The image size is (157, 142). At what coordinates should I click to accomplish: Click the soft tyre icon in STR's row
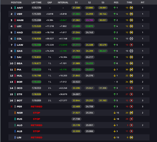(x=131, y=94)
